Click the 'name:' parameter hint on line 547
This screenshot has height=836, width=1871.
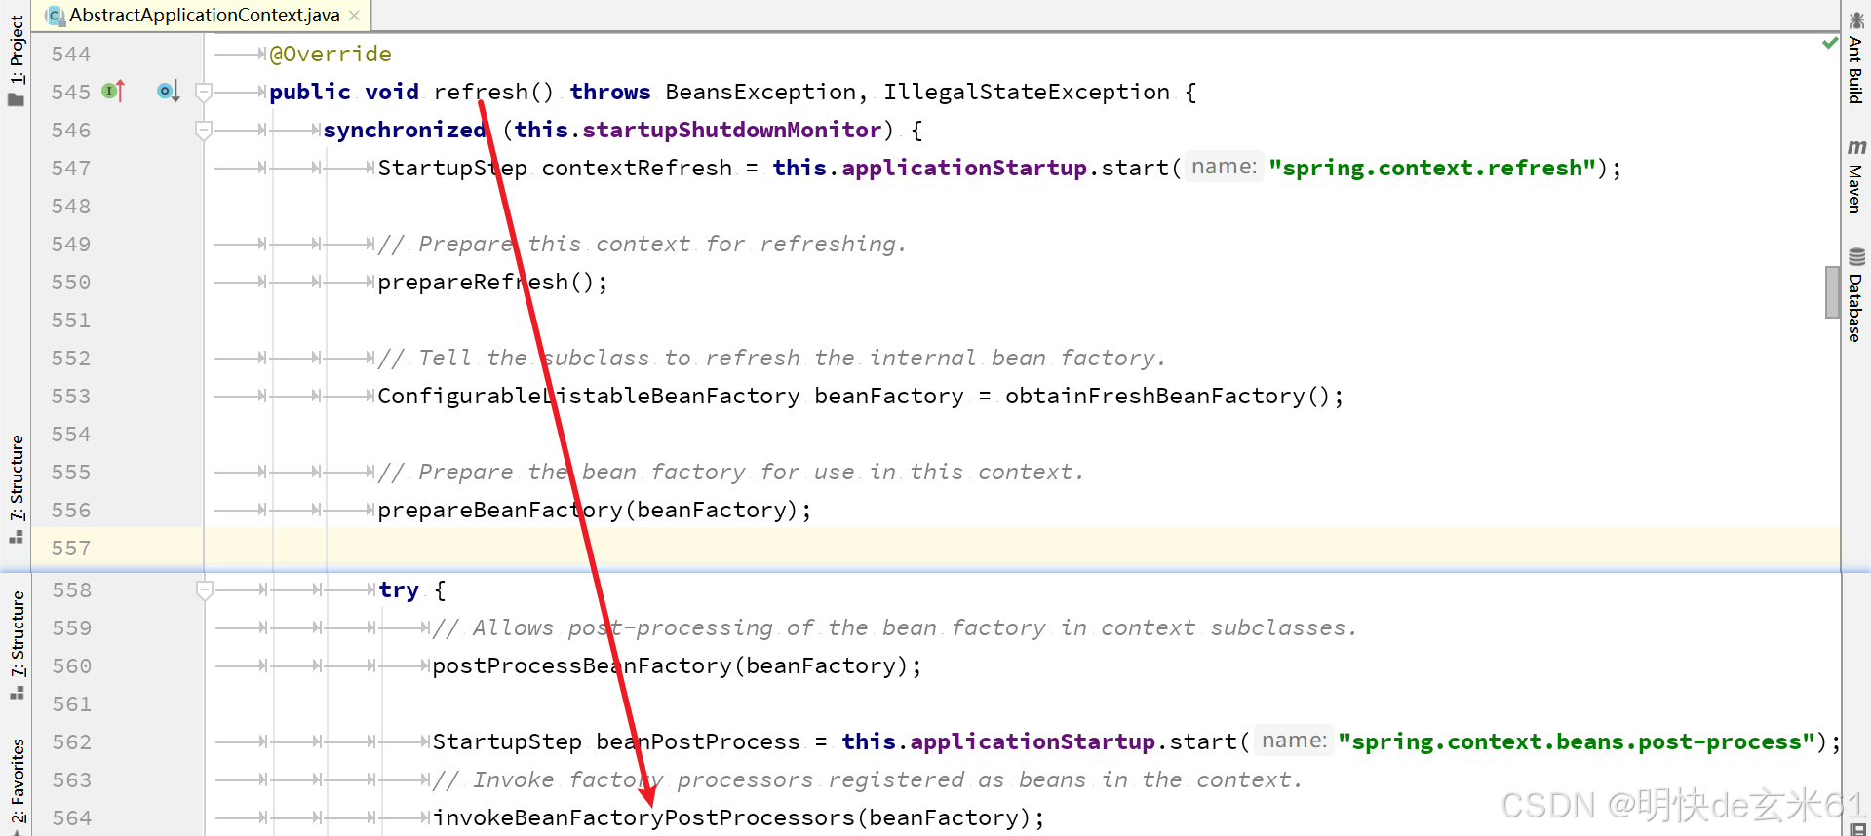tap(1225, 167)
